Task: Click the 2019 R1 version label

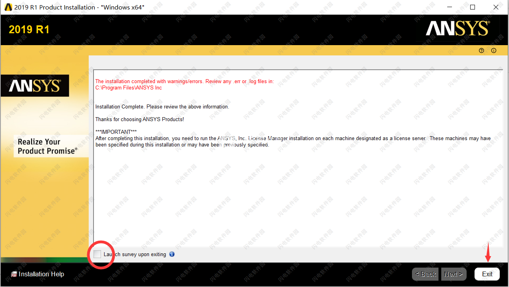Action: coord(29,30)
